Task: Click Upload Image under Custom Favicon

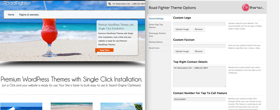Action: click(182, 52)
